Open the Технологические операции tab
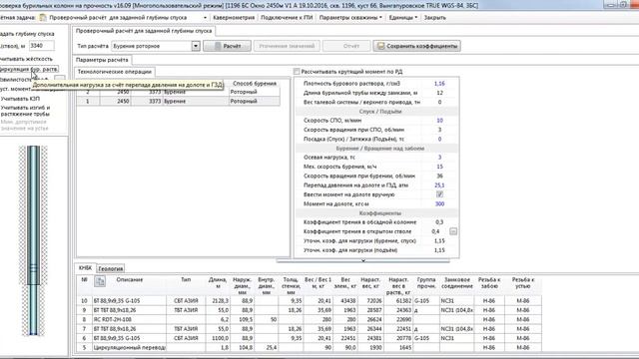 115,72
